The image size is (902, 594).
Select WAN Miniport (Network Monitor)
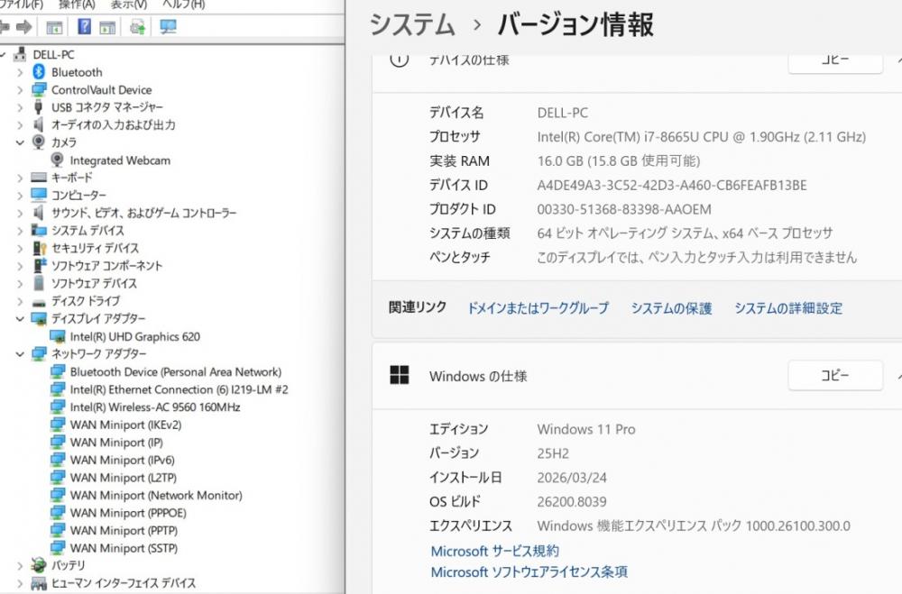(x=156, y=495)
